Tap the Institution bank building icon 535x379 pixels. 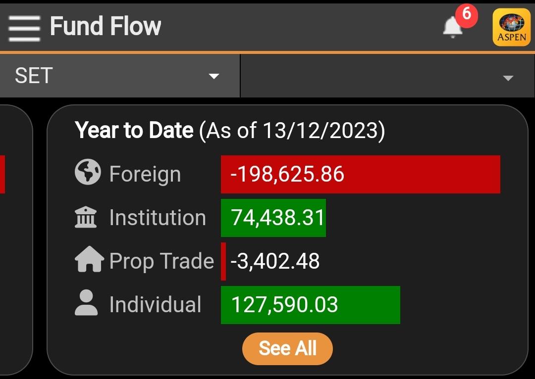(x=86, y=217)
